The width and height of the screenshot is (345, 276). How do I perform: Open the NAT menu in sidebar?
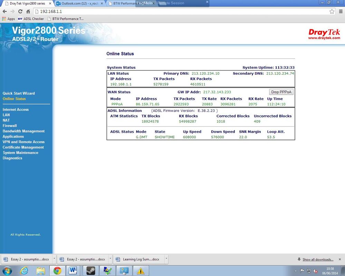[6, 121]
